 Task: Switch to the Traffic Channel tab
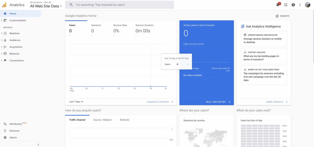pyautogui.click(x=77, y=120)
